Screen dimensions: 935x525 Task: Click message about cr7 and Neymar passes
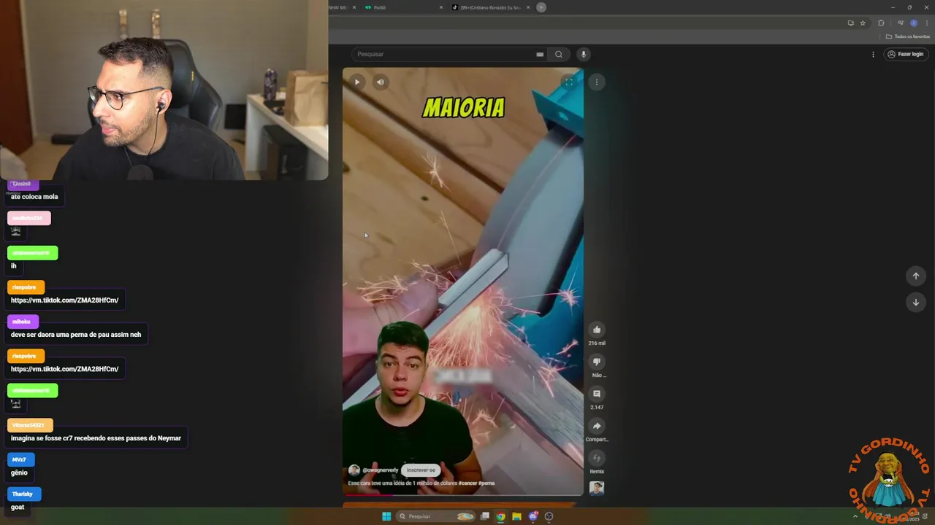96,438
